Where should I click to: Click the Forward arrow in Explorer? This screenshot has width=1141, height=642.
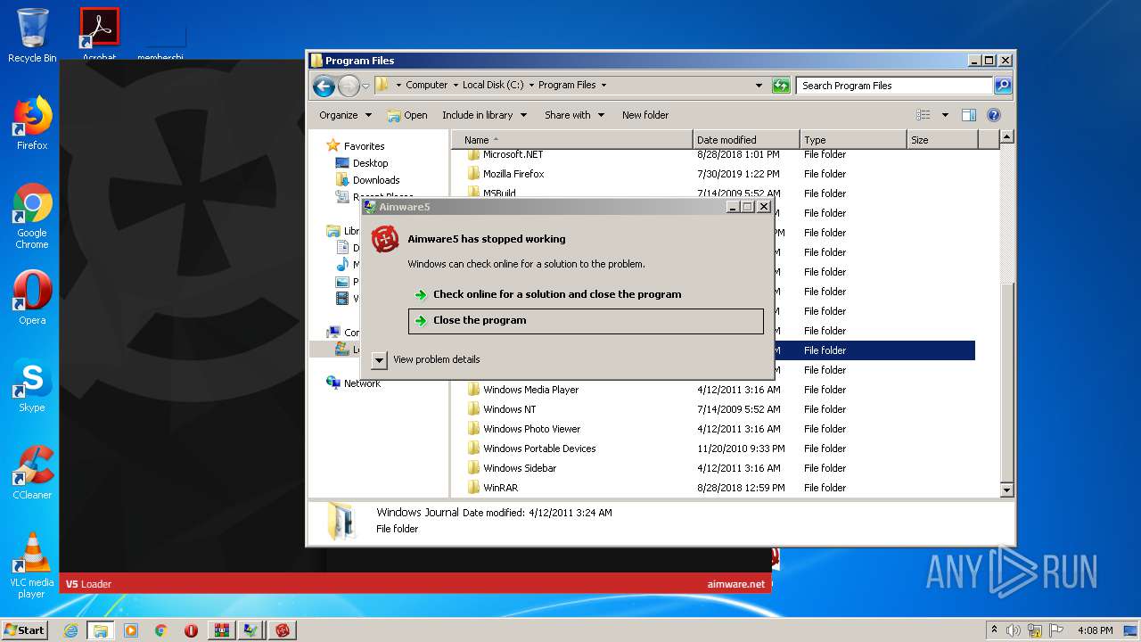point(349,86)
